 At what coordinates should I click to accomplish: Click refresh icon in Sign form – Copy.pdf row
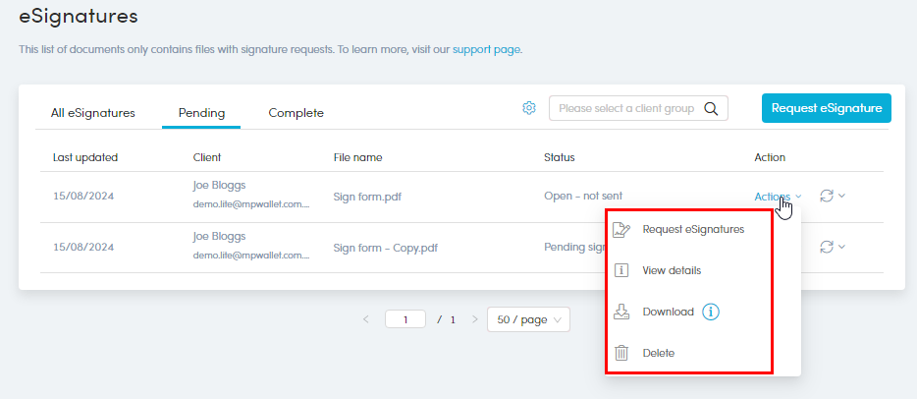(826, 247)
